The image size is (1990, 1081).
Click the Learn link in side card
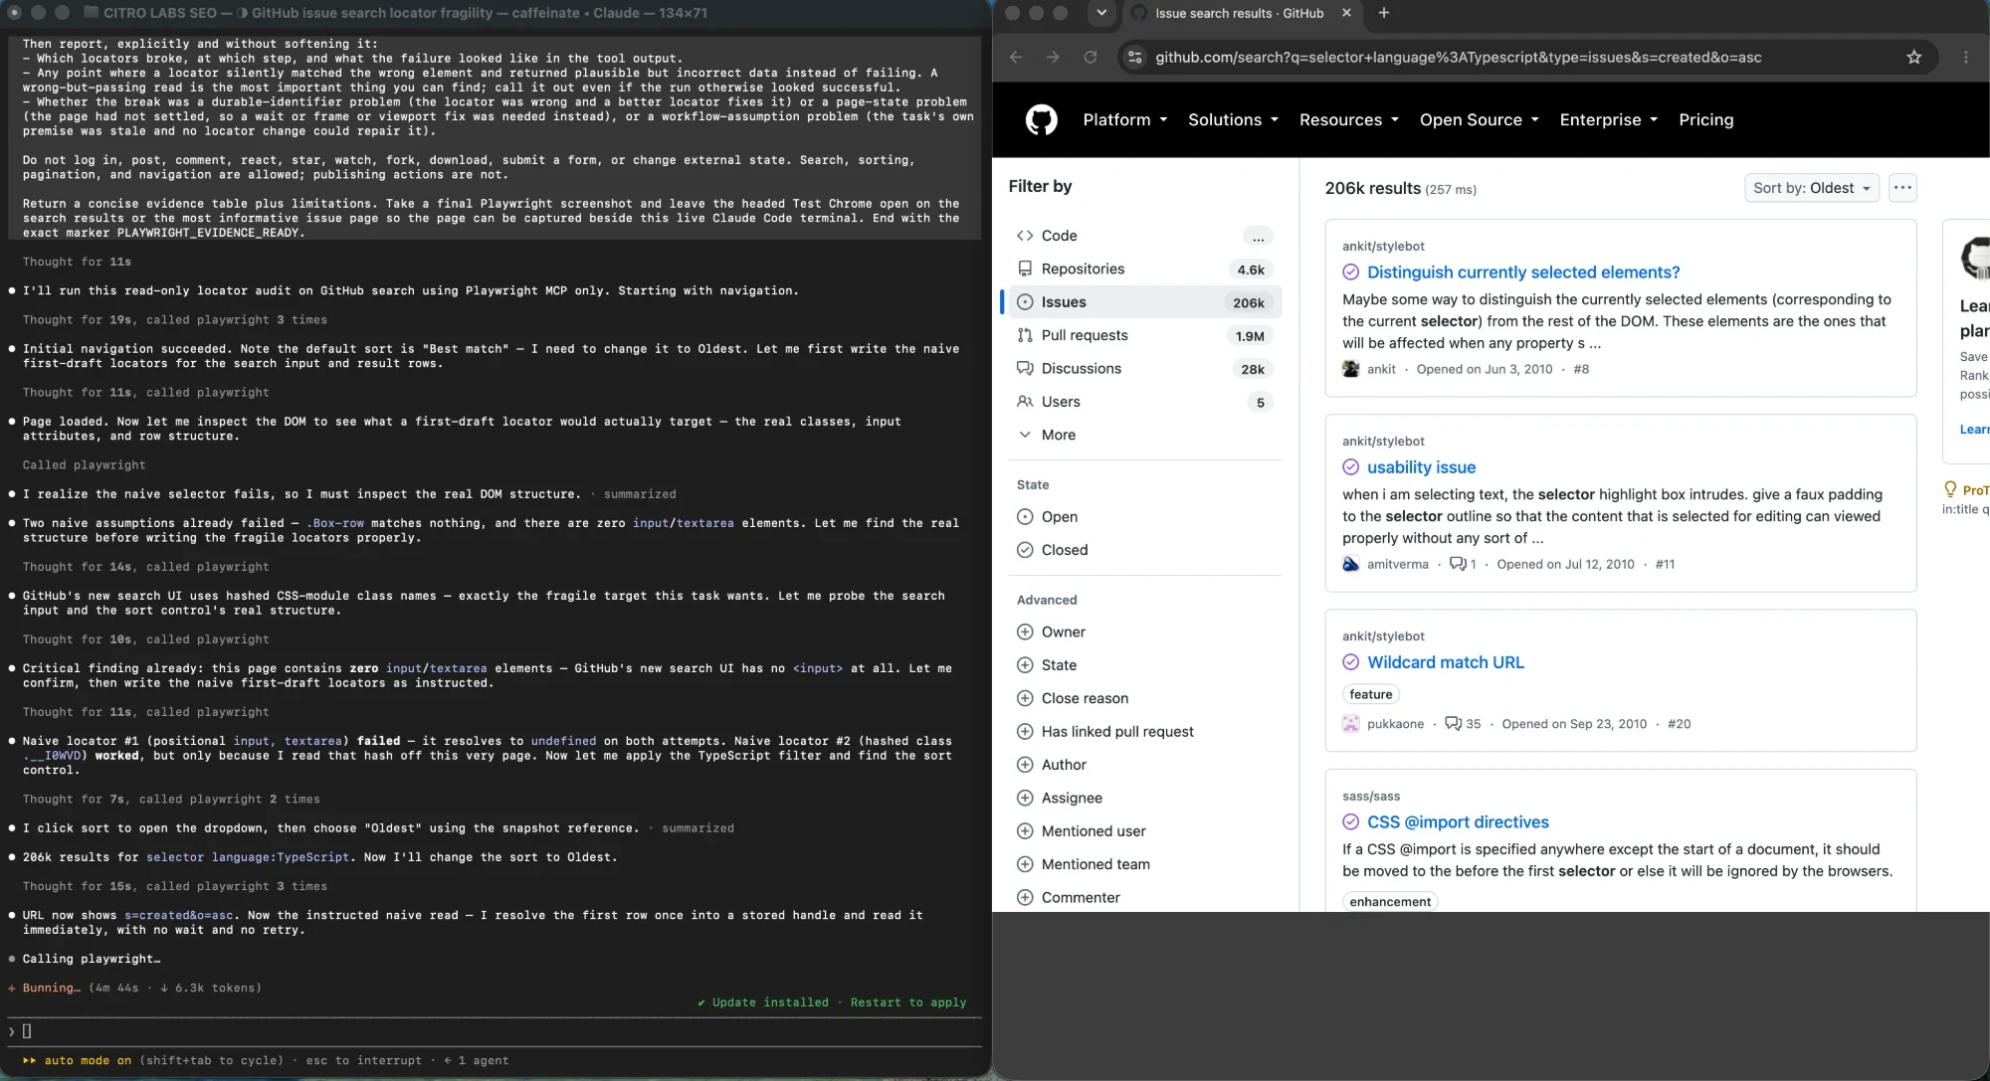point(1974,430)
